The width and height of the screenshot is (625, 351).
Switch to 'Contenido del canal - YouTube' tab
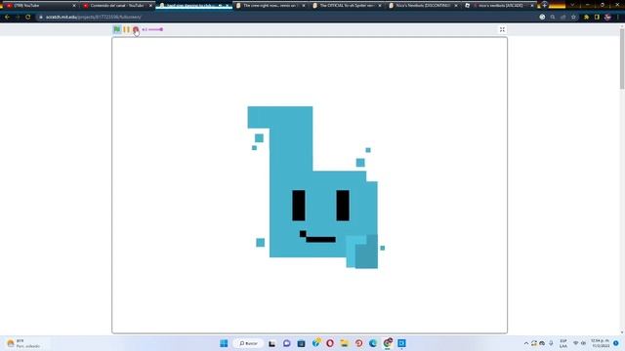(x=116, y=6)
